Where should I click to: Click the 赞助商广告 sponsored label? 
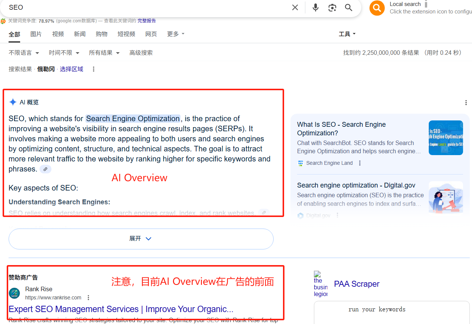(x=23, y=277)
